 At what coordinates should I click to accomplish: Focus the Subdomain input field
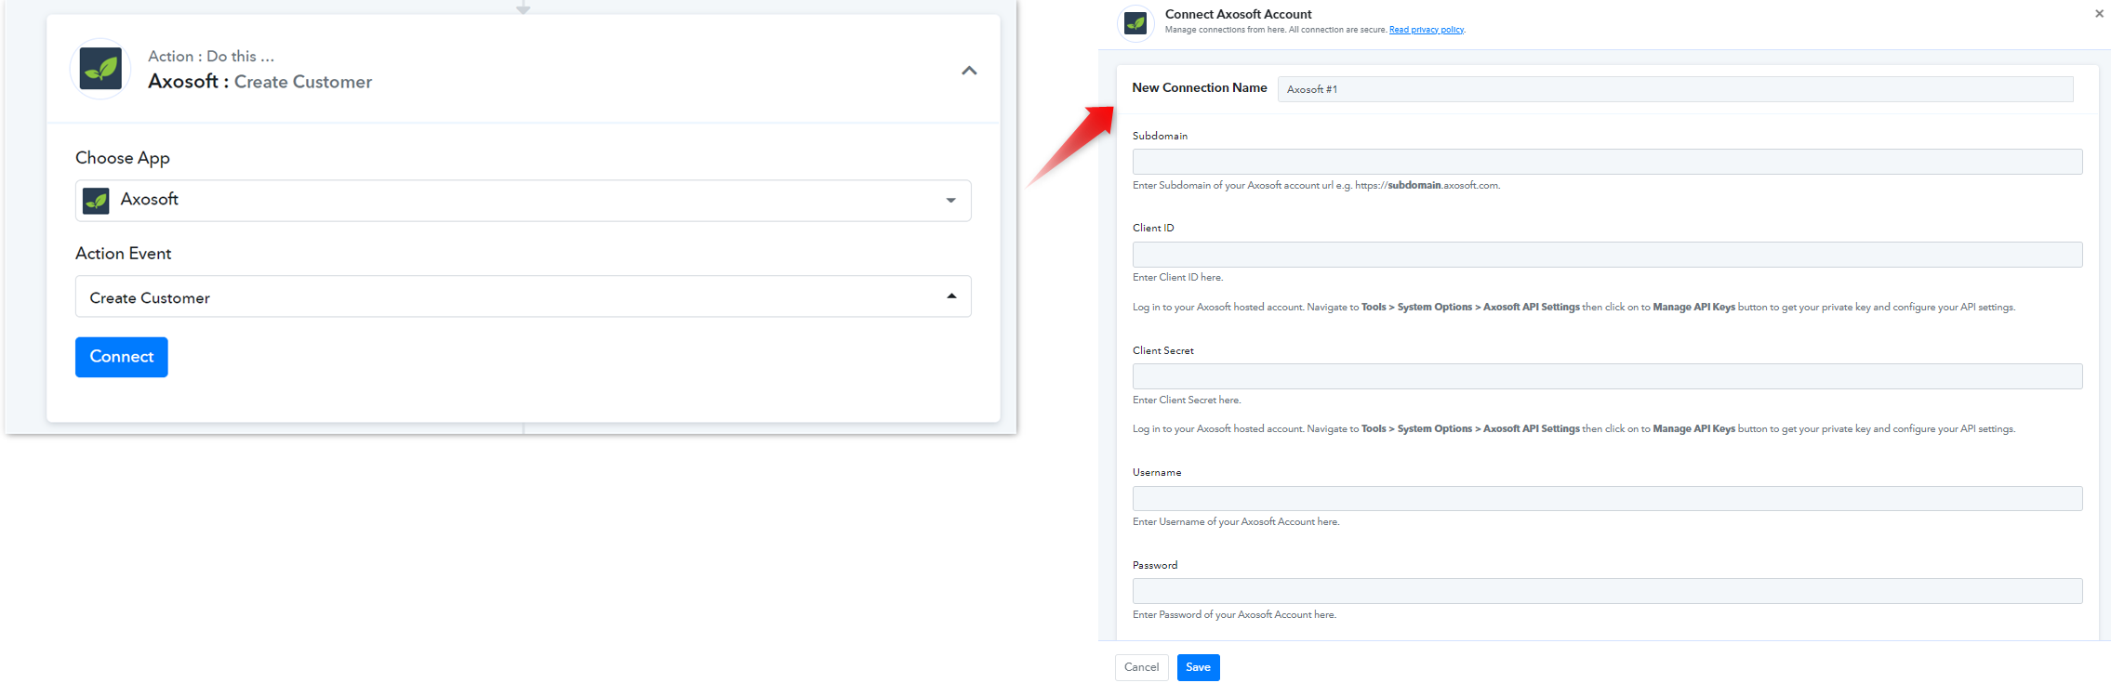click(x=1607, y=162)
